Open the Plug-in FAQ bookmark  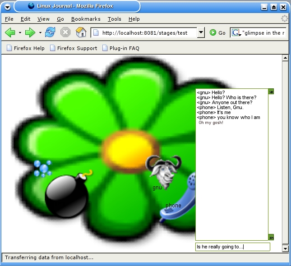click(121, 48)
